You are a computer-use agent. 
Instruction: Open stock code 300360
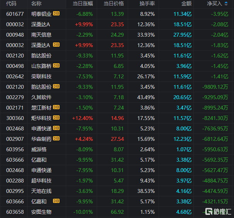(15, 118)
